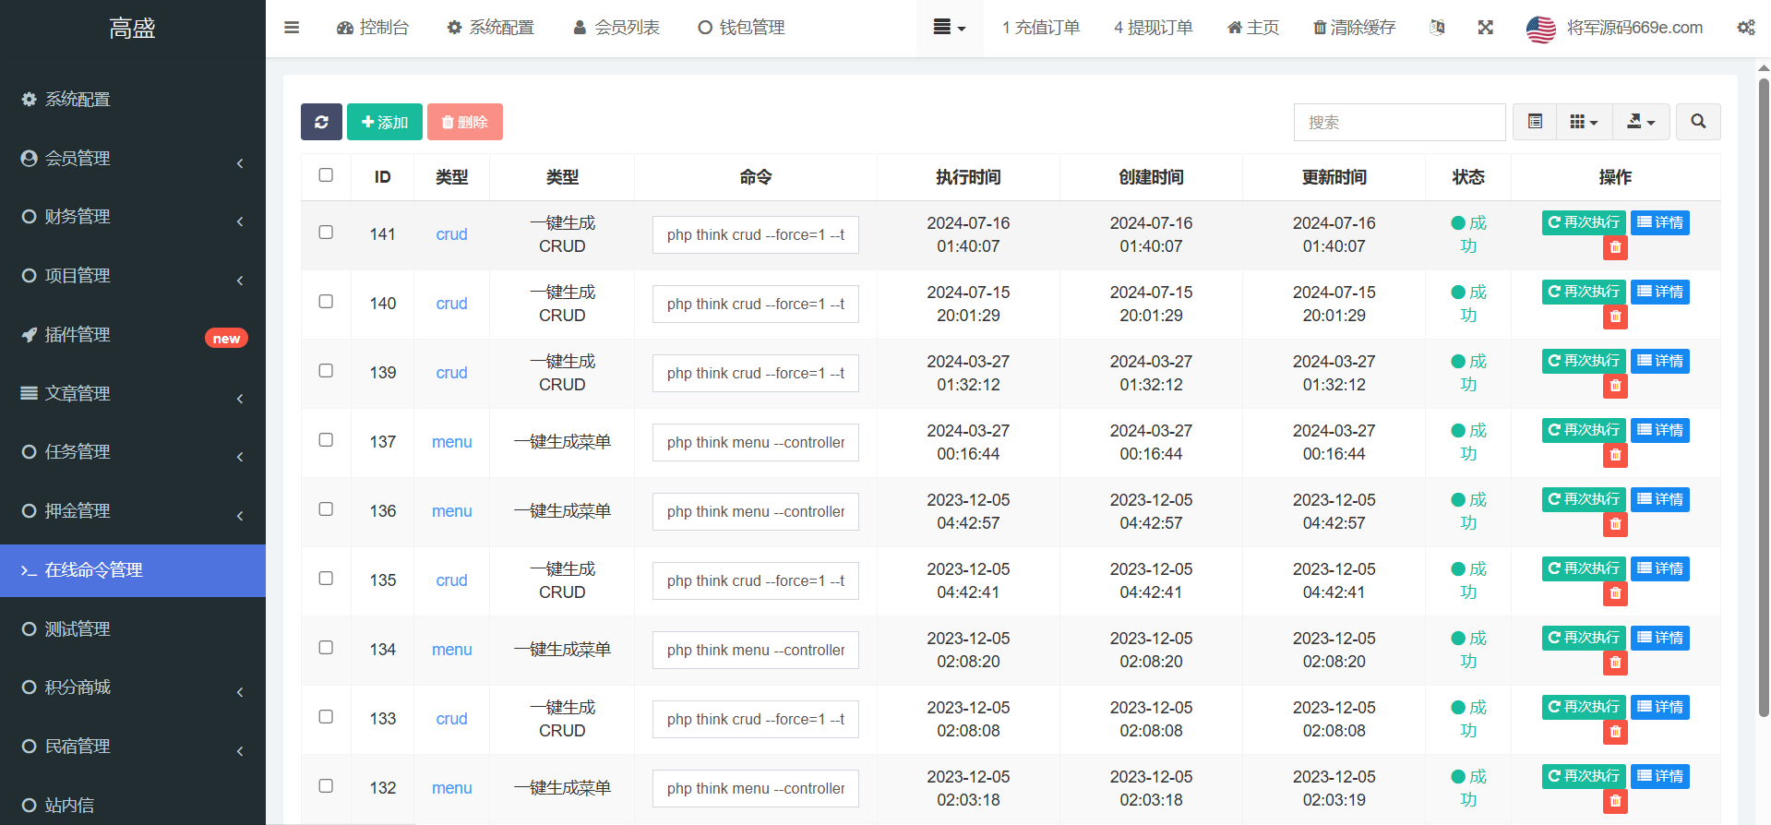Viewport: 1771px width, 825px height.
Task: Tick the checkbox for row ID 136
Action: 326,509
